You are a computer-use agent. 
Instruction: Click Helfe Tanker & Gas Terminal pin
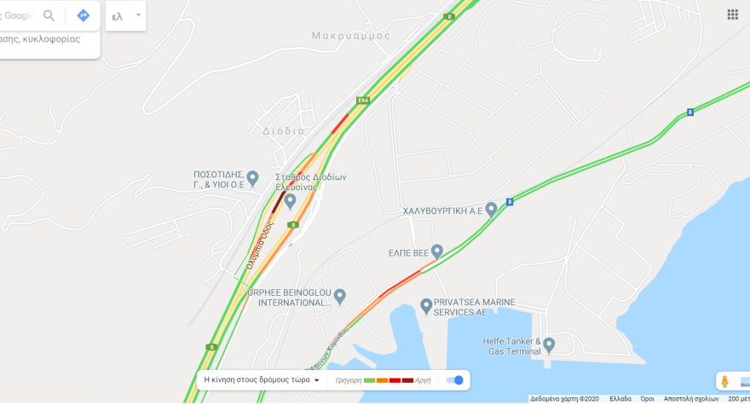pos(549,344)
